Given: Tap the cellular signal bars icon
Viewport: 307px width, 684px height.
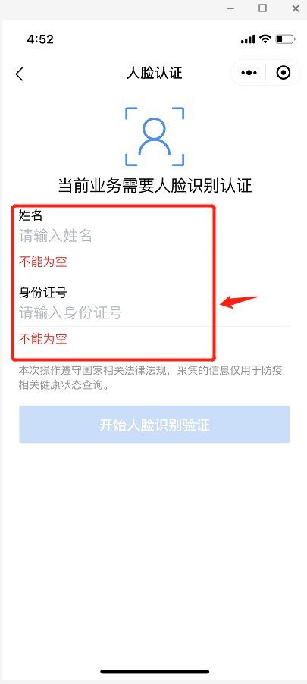Looking at the screenshot, I should pos(248,39).
